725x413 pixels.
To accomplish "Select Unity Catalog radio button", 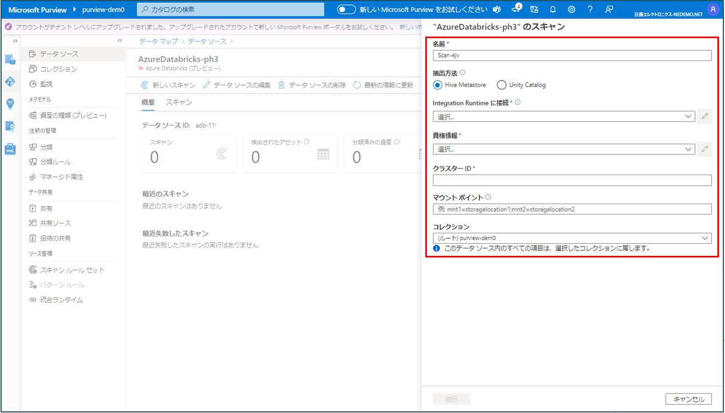I will point(502,85).
